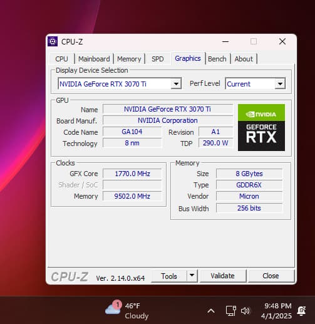315x324 pixels.
Task: Open taskbar clock showing 9:48 PM
Action: tap(277, 311)
